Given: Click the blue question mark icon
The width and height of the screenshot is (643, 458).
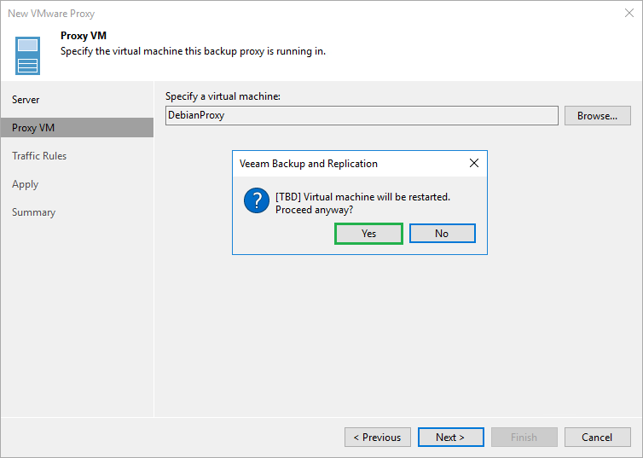Looking at the screenshot, I should (x=256, y=202).
